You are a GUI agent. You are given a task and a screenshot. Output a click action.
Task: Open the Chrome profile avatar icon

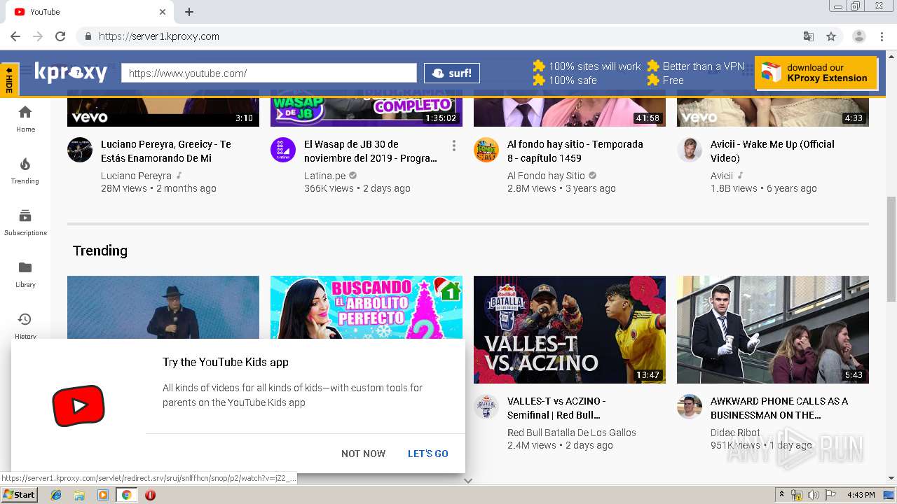[859, 36]
